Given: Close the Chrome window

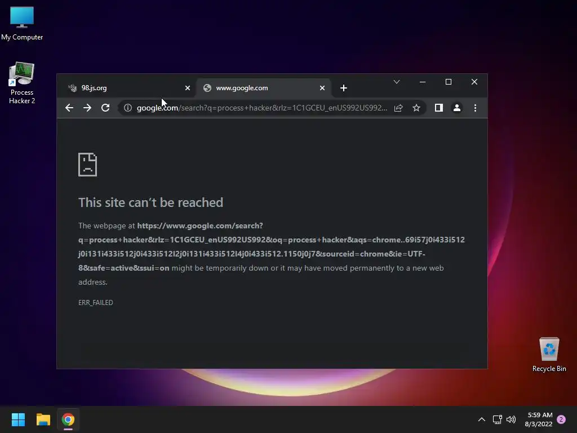Looking at the screenshot, I should pyautogui.click(x=474, y=82).
